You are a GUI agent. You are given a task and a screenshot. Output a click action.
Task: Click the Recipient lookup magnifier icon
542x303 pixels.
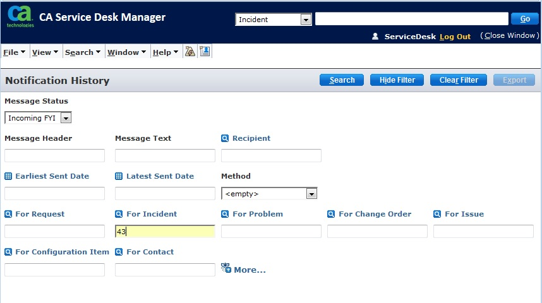click(x=225, y=138)
